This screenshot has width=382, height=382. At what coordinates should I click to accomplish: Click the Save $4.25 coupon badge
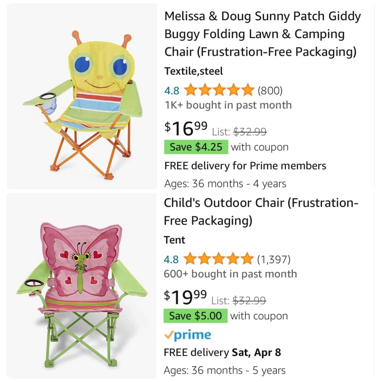196,147
